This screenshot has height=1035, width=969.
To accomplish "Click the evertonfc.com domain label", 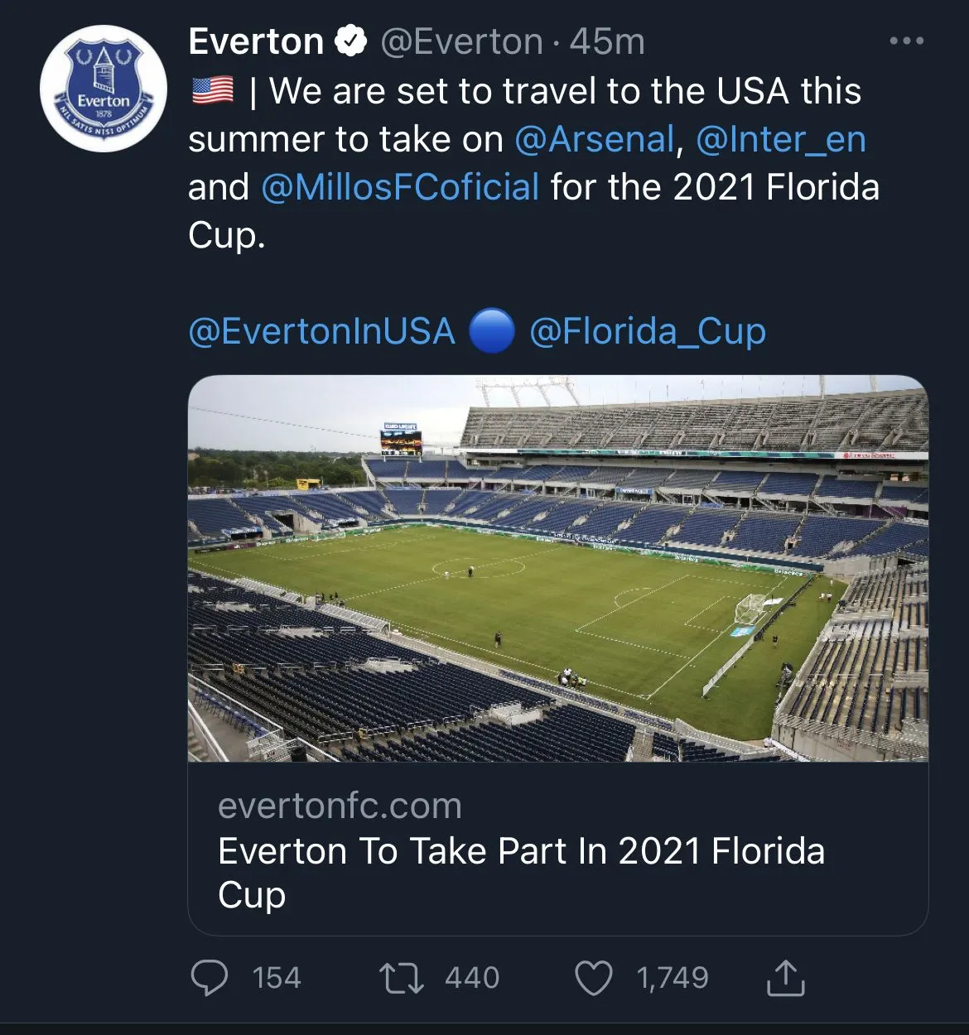I will pyautogui.click(x=340, y=806).
